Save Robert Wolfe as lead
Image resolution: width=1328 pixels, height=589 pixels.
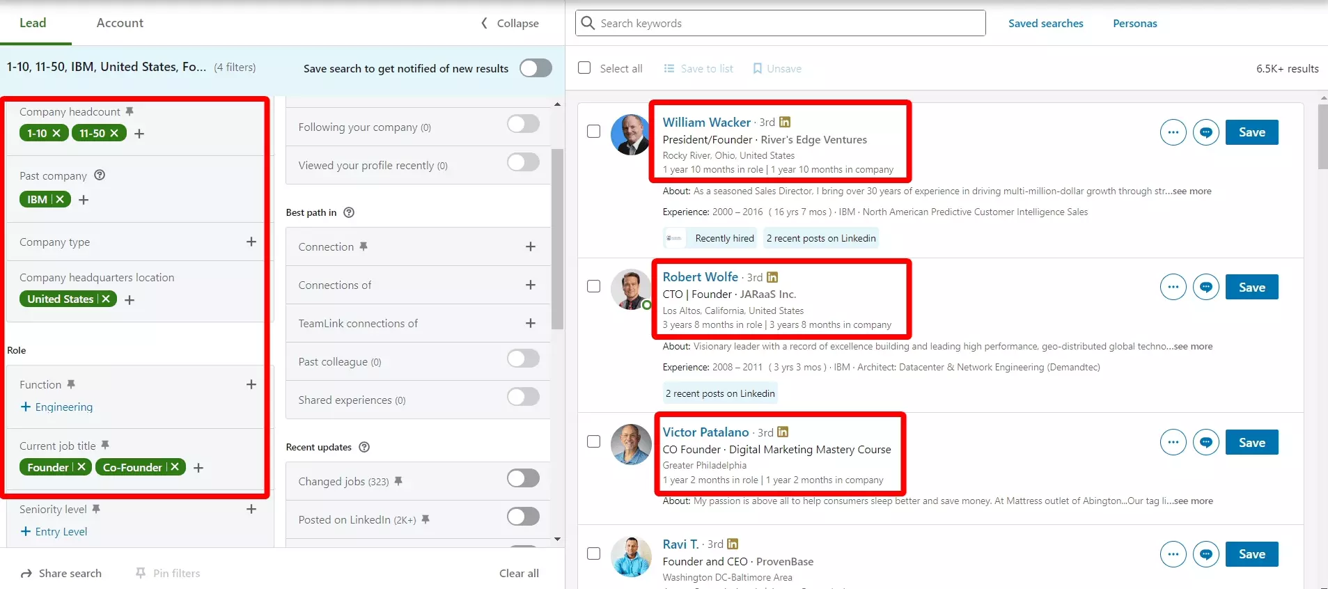pos(1252,287)
